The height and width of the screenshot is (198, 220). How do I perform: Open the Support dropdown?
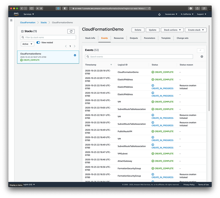[201, 14]
